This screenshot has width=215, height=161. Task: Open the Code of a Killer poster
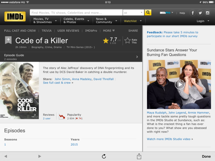pos(19,90)
